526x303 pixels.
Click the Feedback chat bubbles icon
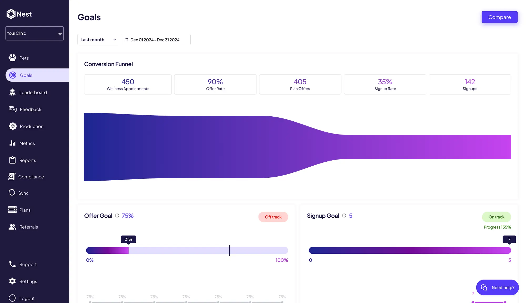click(x=13, y=109)
